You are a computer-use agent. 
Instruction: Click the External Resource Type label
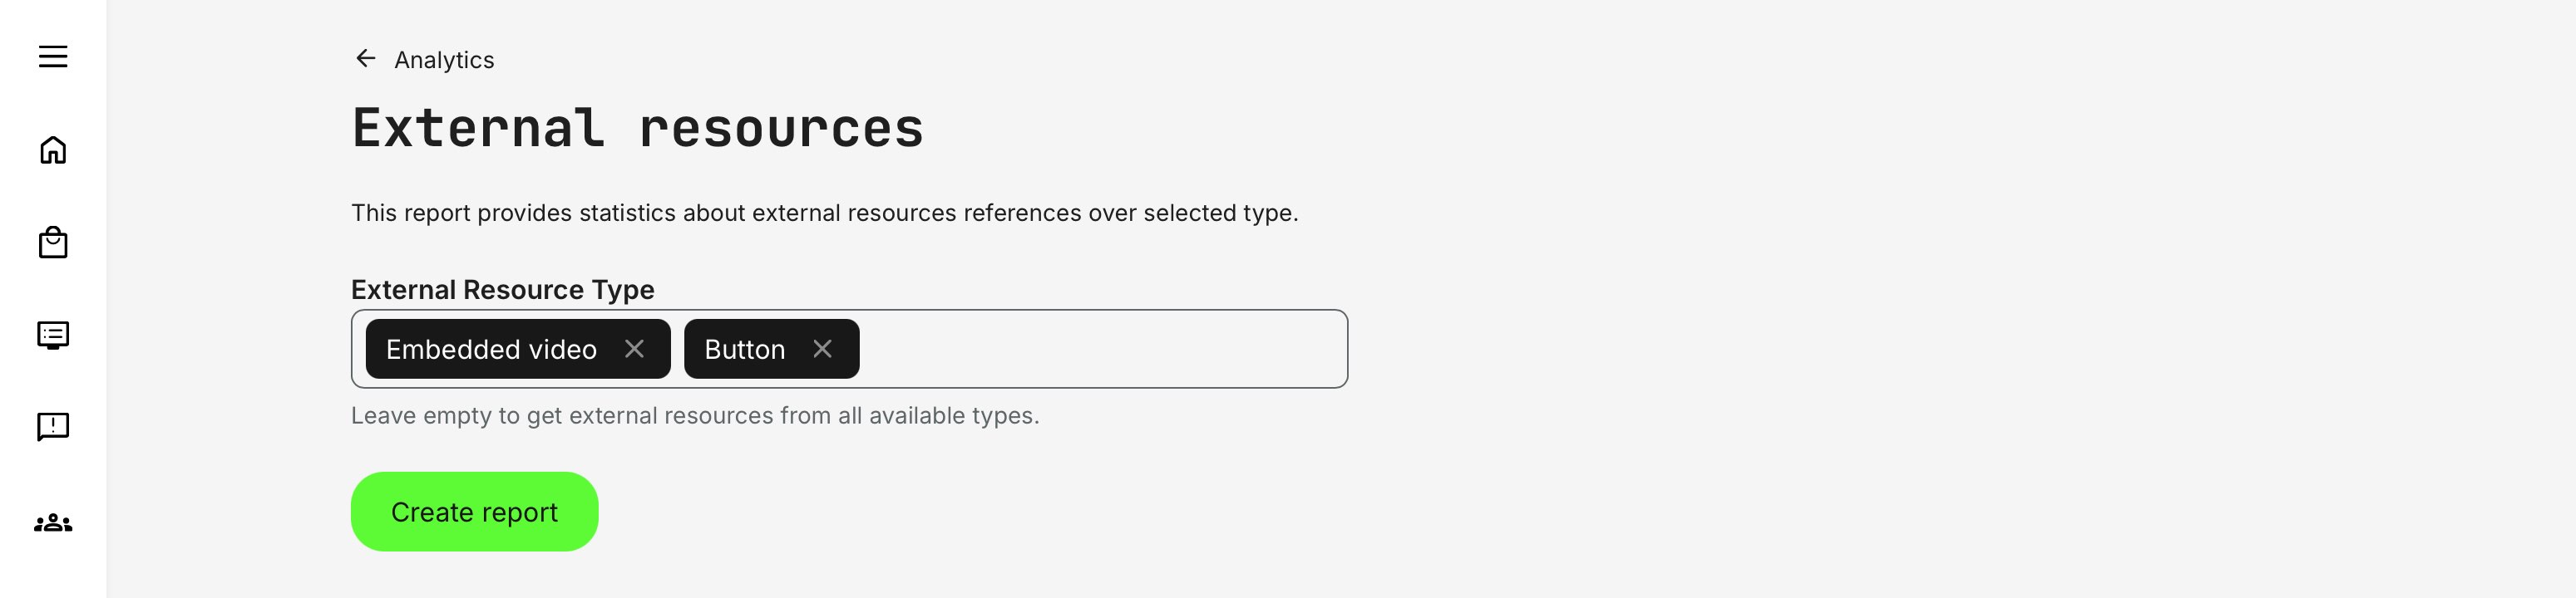(x=502, y=291)
